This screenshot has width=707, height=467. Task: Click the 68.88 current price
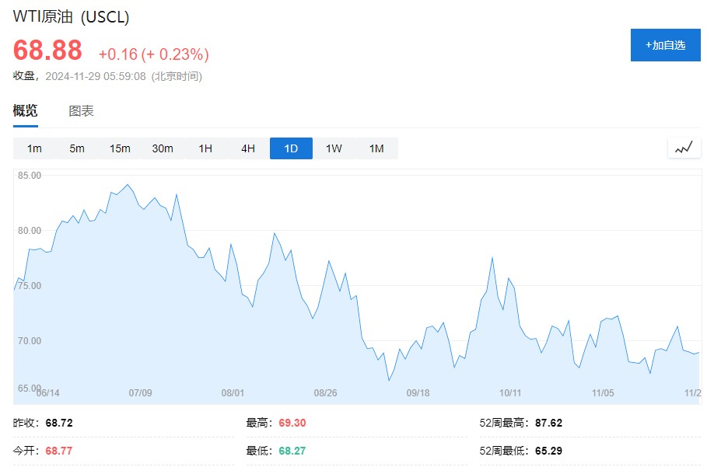point(47,51)
